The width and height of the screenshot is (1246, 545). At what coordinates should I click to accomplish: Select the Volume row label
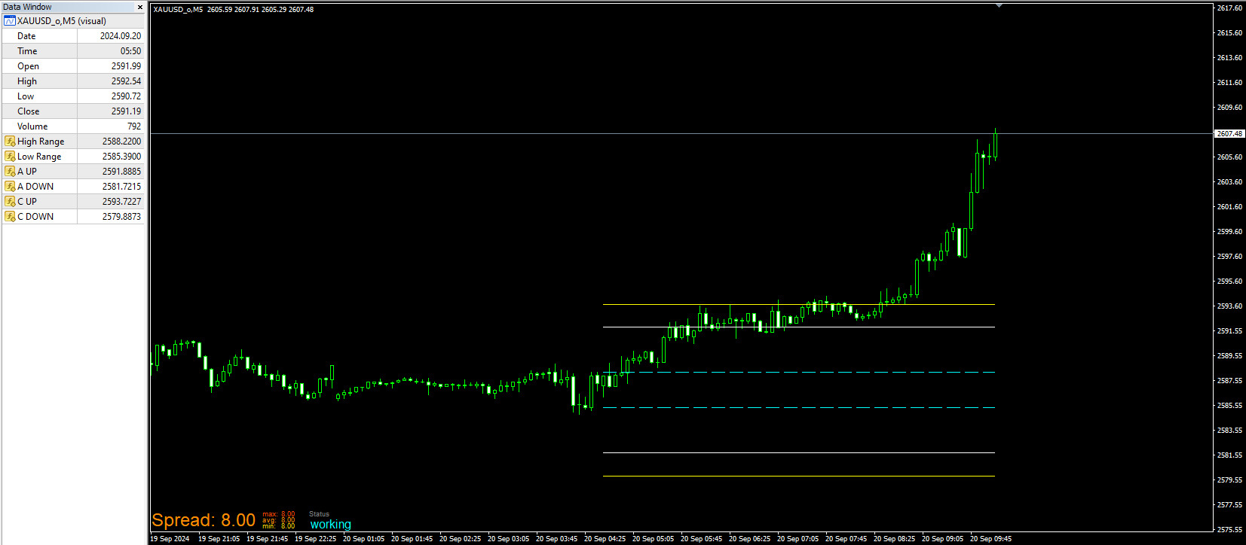point(32,126)
